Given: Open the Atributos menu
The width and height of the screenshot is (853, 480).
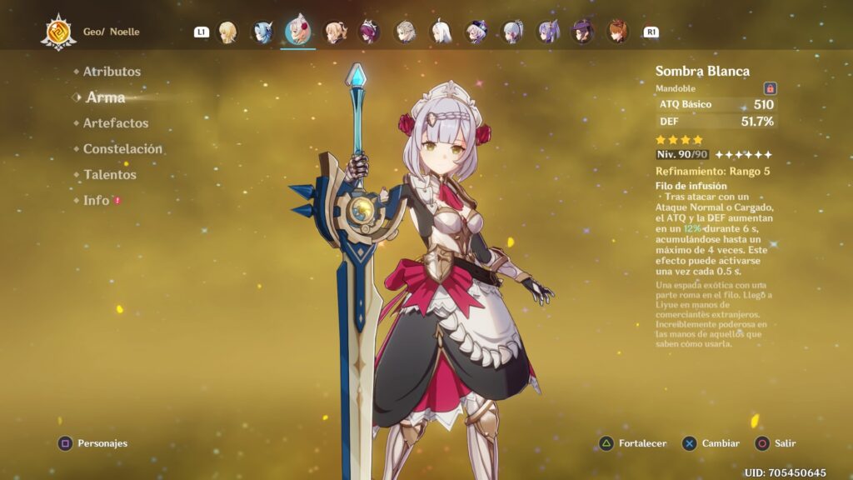Looking at the screenshot, I should click(112, 72).
